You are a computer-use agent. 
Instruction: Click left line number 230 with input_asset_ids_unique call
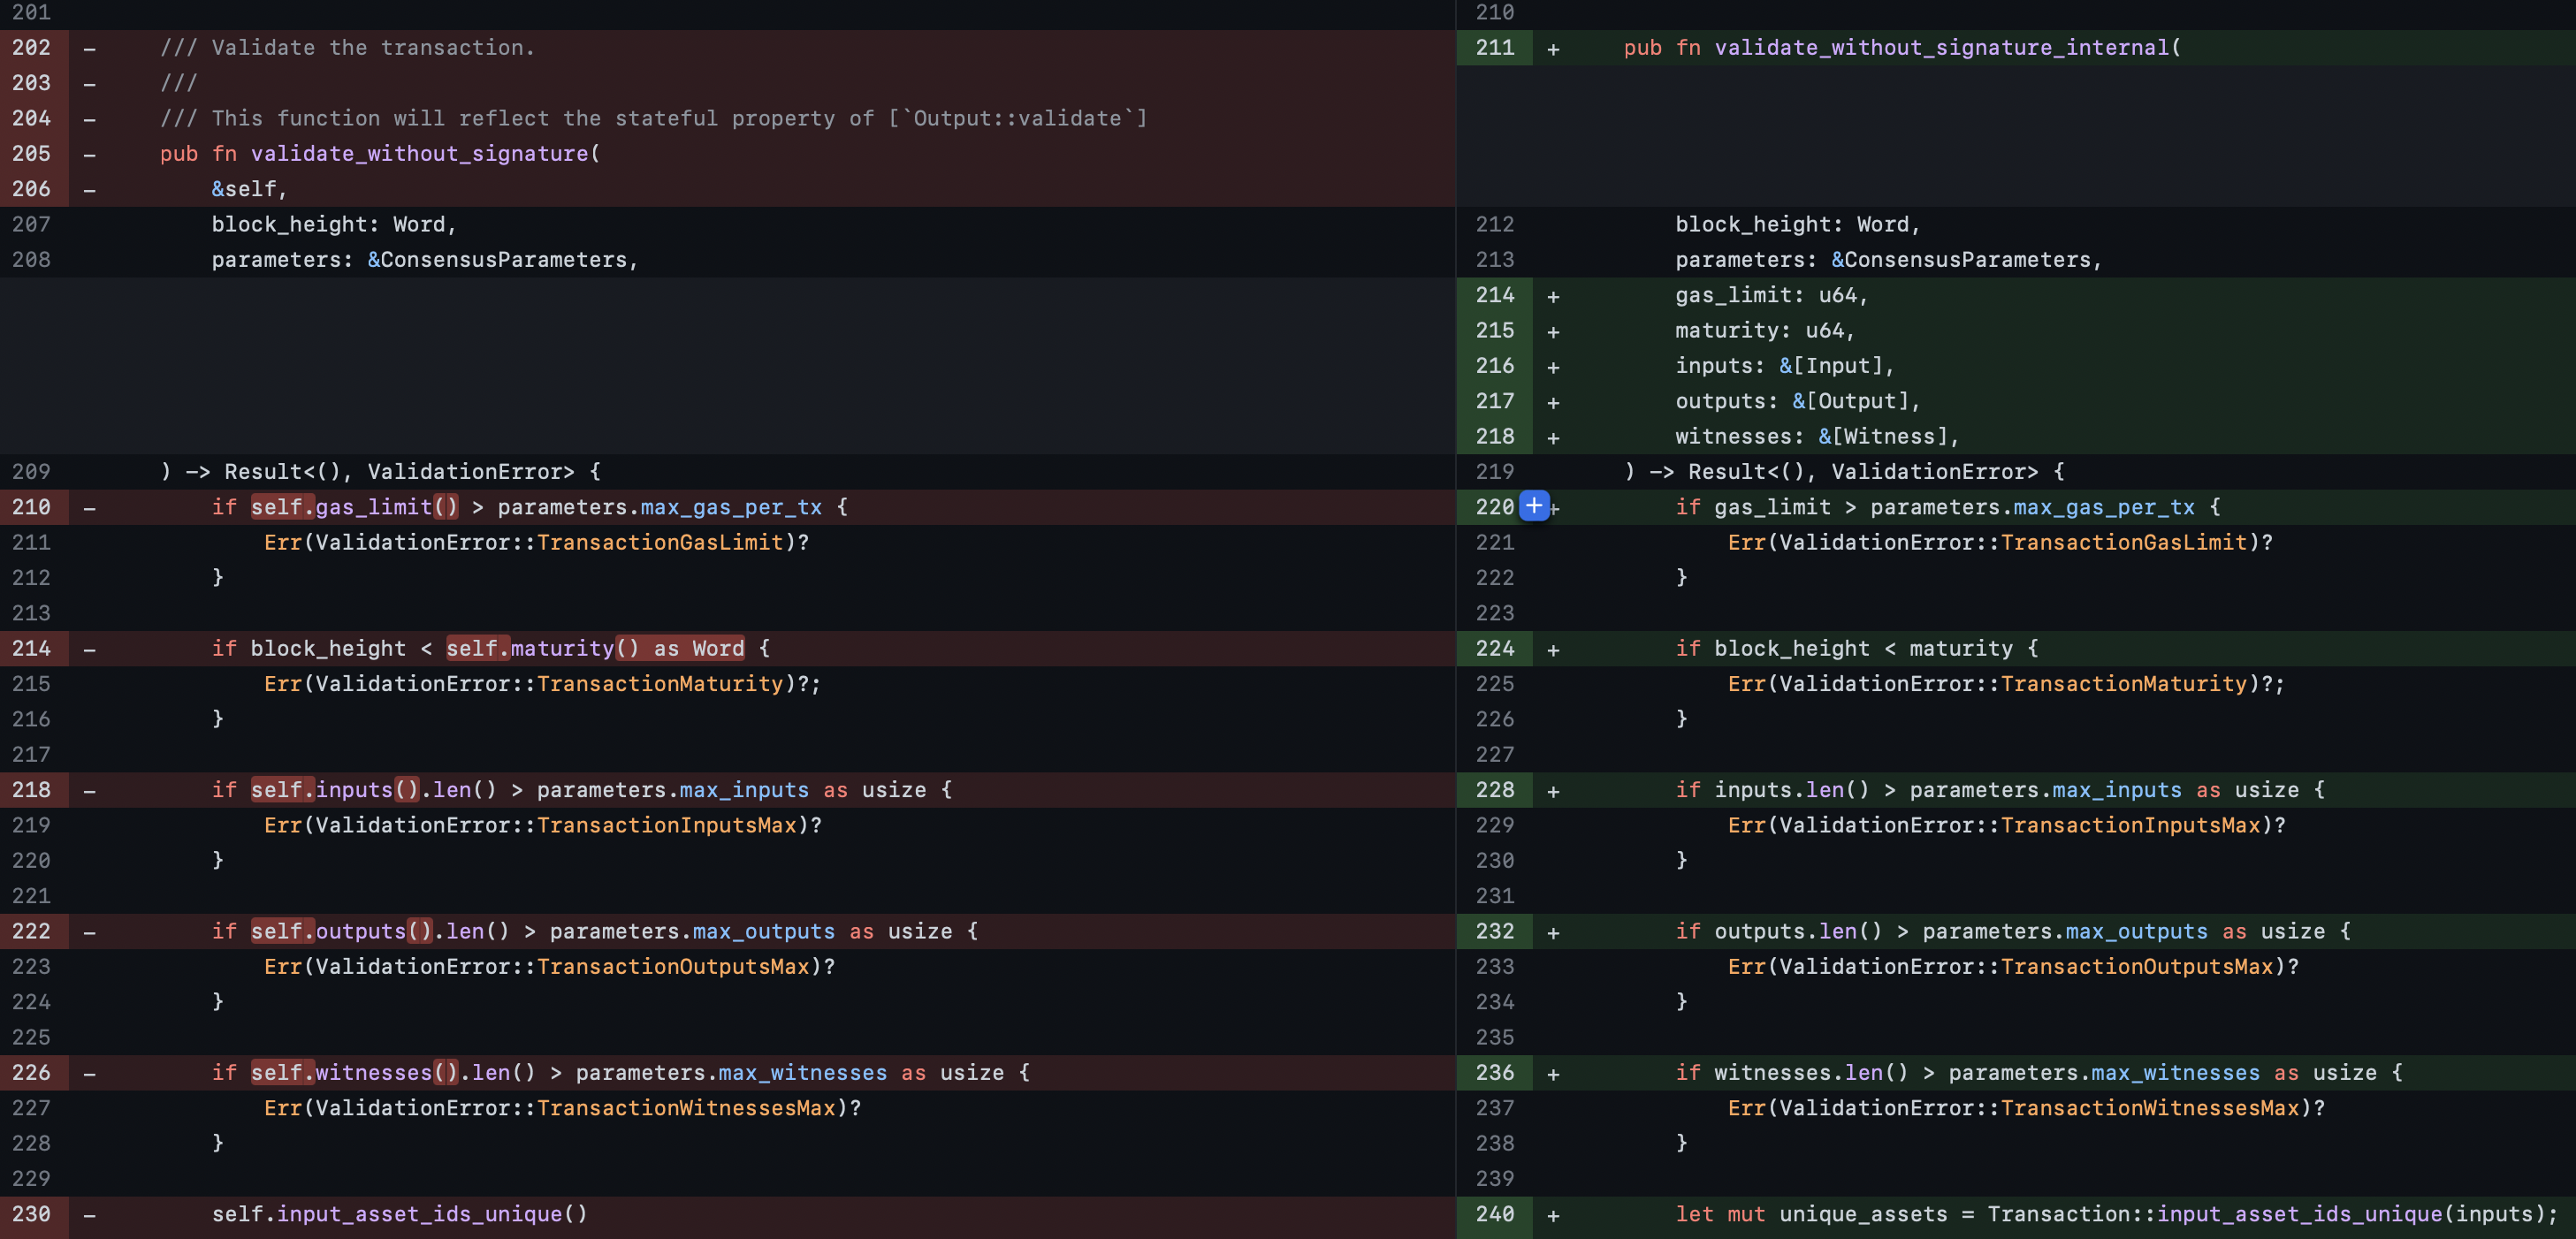point(31,1214)
